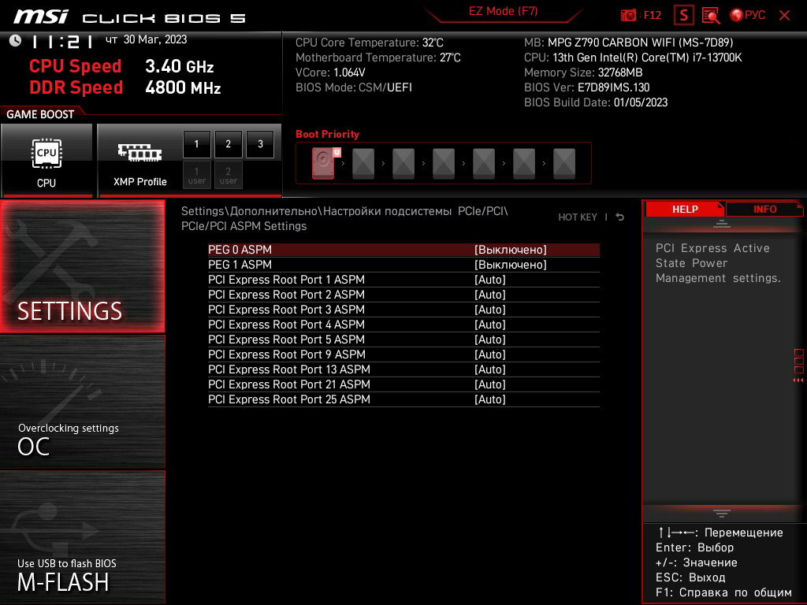The height and width of the screenshot is (605, 807).
Task: Open Root Port 9 ASPM [Auto] value
Action: coord(490,354)
